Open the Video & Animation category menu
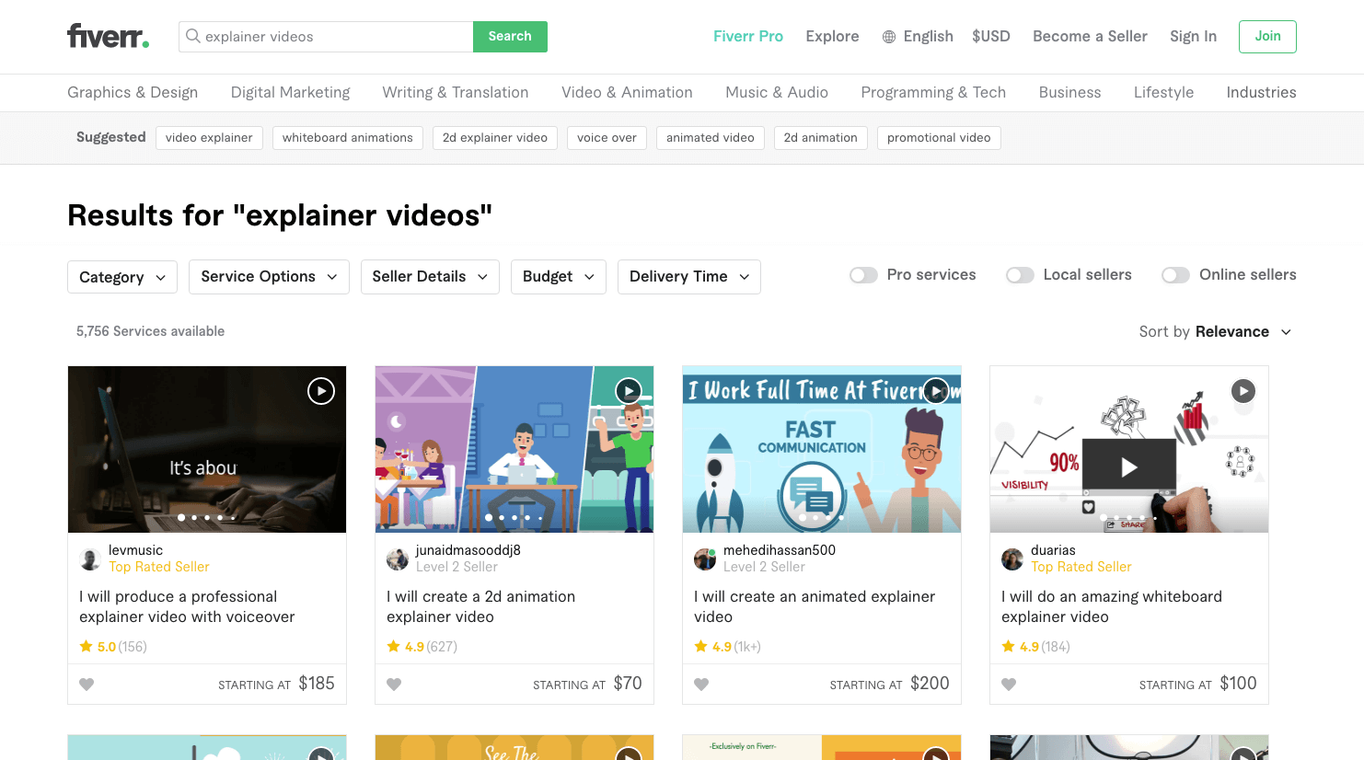The width and height of the screenshot is (1364, 760). click(627, 92)
